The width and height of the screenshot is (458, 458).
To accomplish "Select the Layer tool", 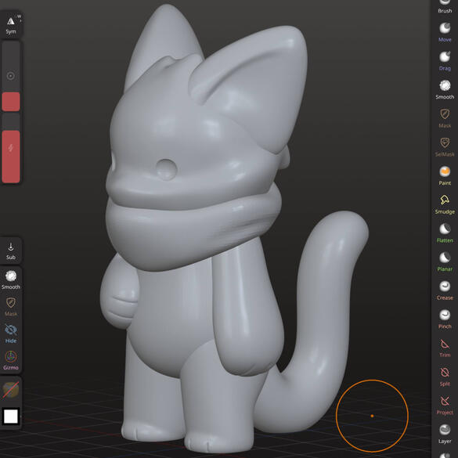I will tap(445, 434).
